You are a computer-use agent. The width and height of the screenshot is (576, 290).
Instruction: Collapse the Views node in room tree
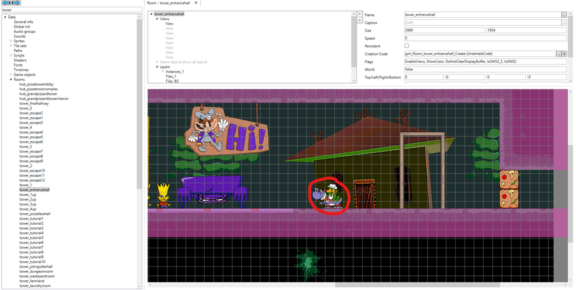click(157, 19)
